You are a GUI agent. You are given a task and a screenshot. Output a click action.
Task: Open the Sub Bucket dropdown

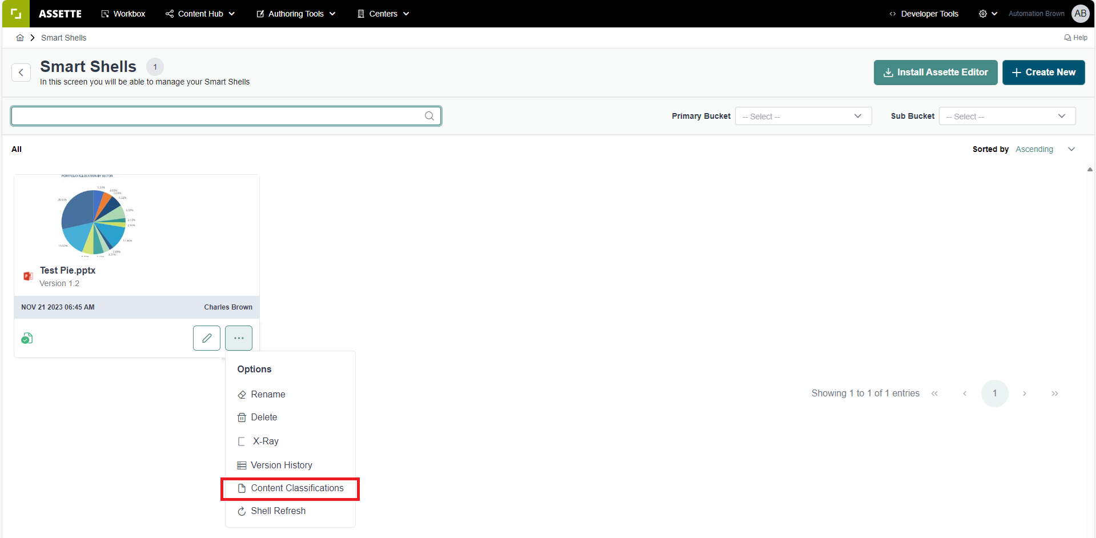1007,116
